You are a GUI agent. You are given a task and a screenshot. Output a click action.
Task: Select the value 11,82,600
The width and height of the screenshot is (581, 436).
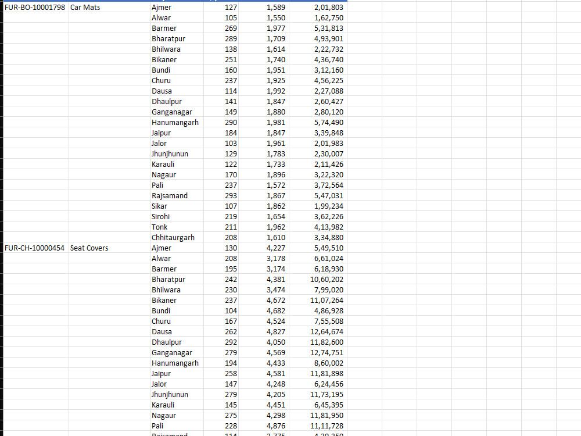[x=318, y=342]
